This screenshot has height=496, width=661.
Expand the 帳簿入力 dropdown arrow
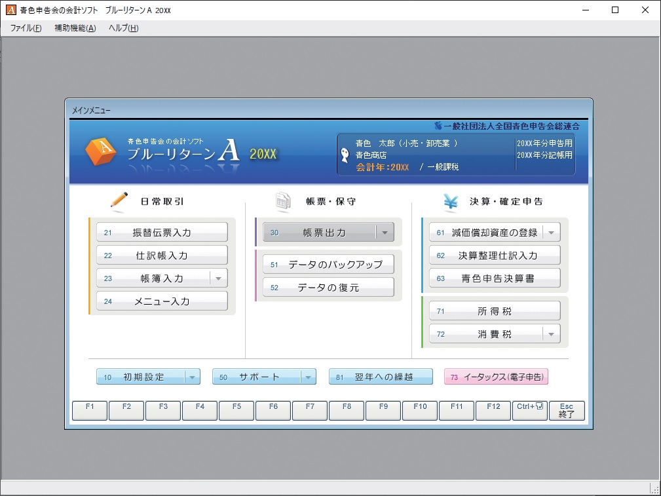(x=218, y=278)
